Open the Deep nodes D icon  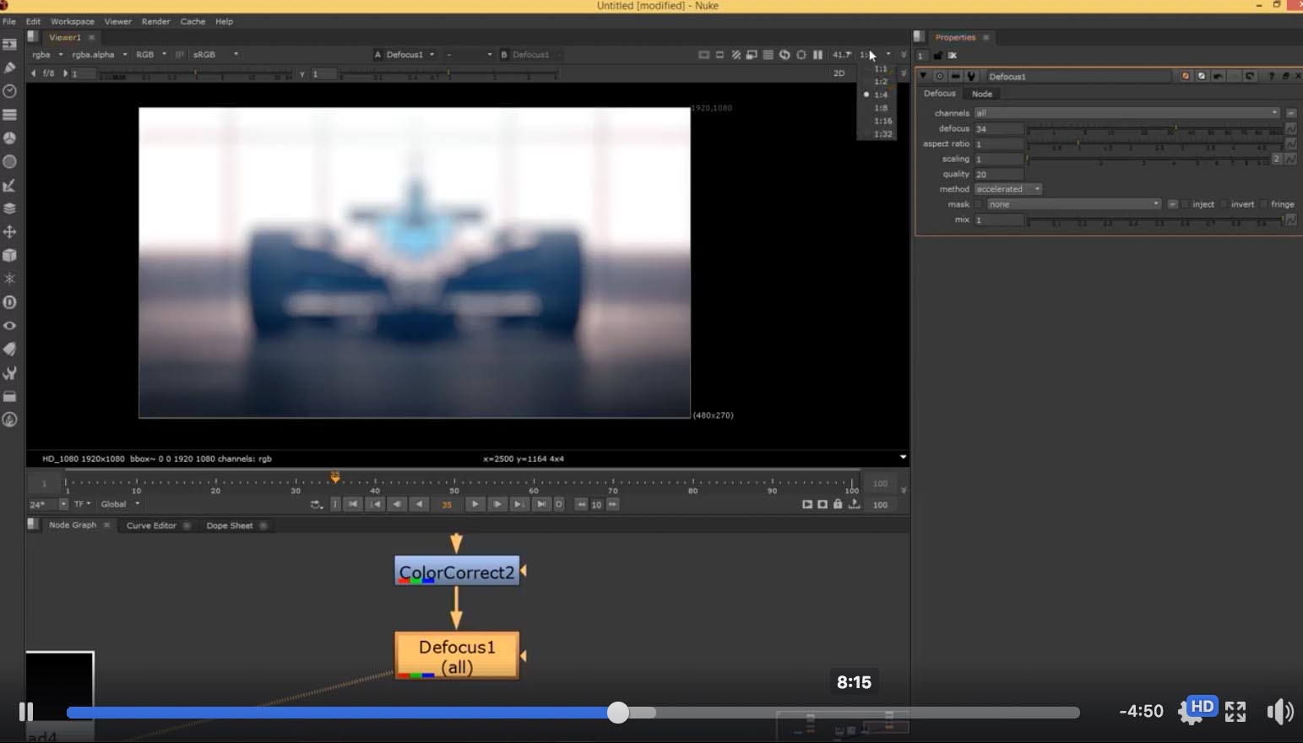[x=10, y=302]
